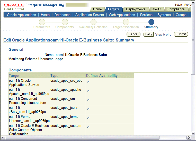Click oam11i-Oracle Applications Service target cell
Viewport: 196px width, 141px height.
(x=29, y=83)
